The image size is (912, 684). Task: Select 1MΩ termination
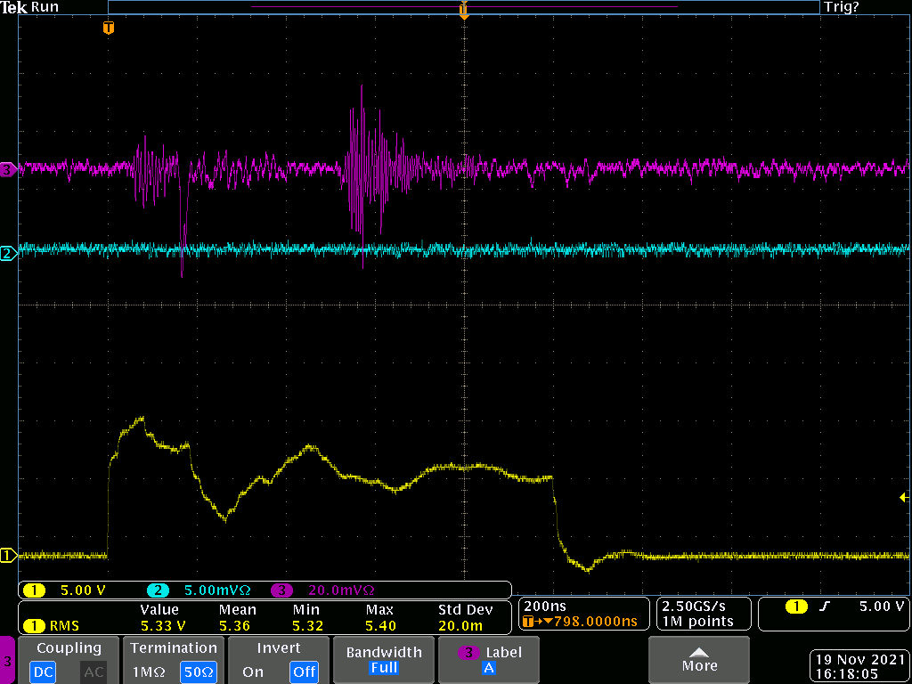click(x=148, y=672)
